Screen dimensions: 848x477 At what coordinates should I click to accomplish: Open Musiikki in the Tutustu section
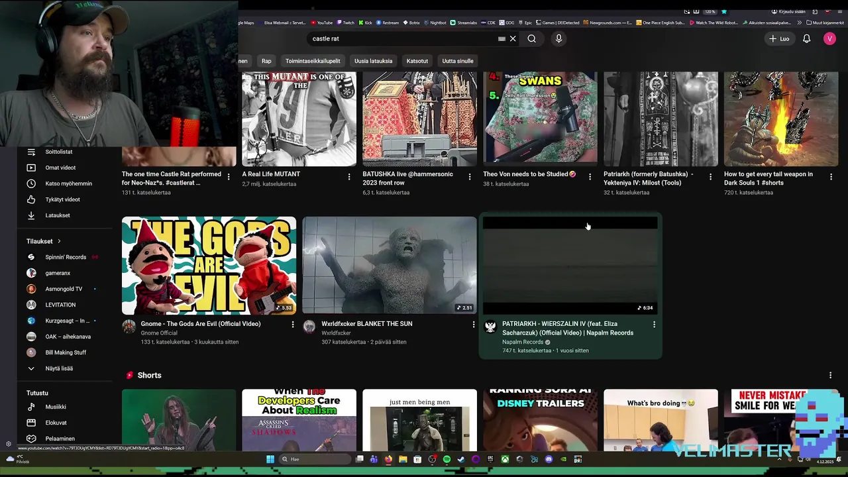(x=56, y=407)
